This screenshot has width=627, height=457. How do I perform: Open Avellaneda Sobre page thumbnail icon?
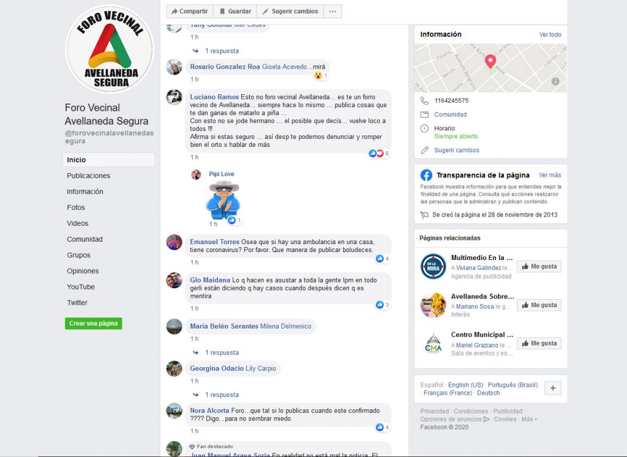(433, 305)
